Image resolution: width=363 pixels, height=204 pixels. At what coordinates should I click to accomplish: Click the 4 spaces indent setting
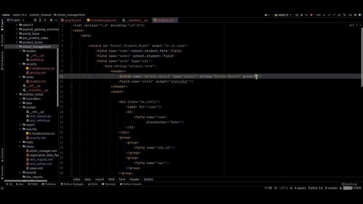tap(300, 188)
